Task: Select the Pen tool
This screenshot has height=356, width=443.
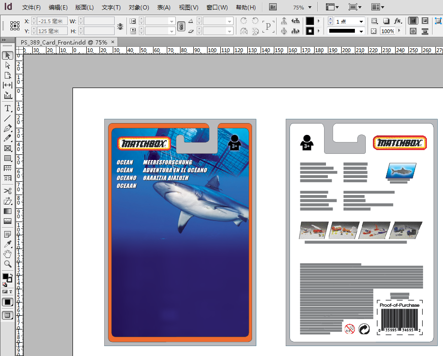Action: pyautogui.click(x=8, y=128)
